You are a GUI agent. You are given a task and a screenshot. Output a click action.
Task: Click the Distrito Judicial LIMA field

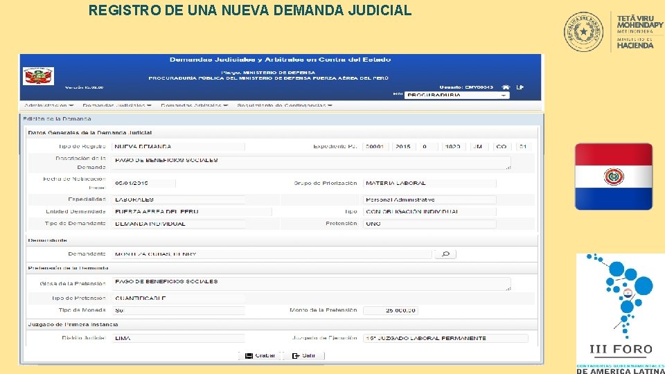click(178, 339)
